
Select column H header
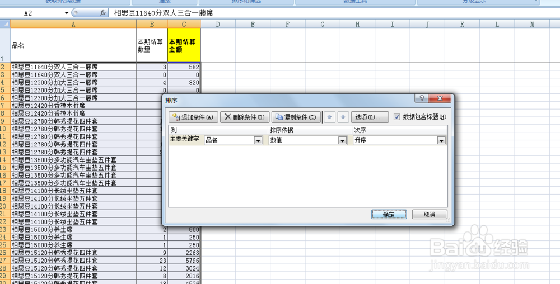pos(357,24)
